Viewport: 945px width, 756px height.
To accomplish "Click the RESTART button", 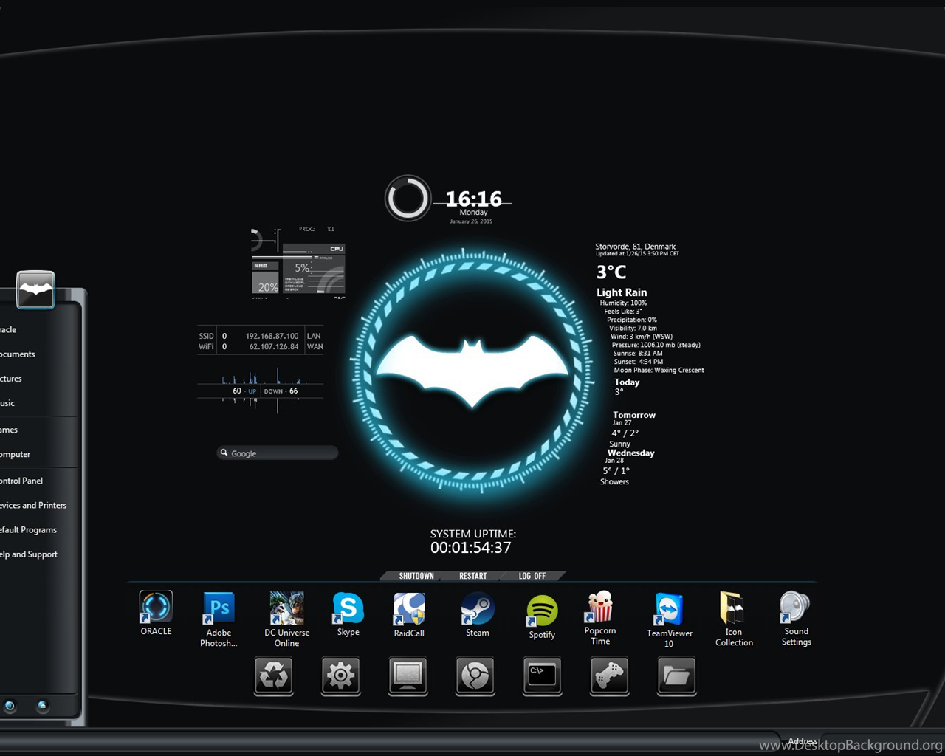I will coord(472,576).
